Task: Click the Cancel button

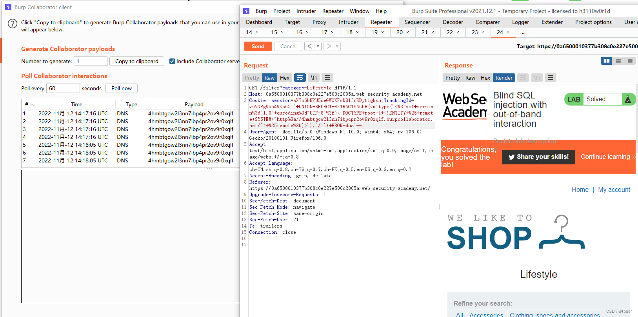Action: [288, 46]
